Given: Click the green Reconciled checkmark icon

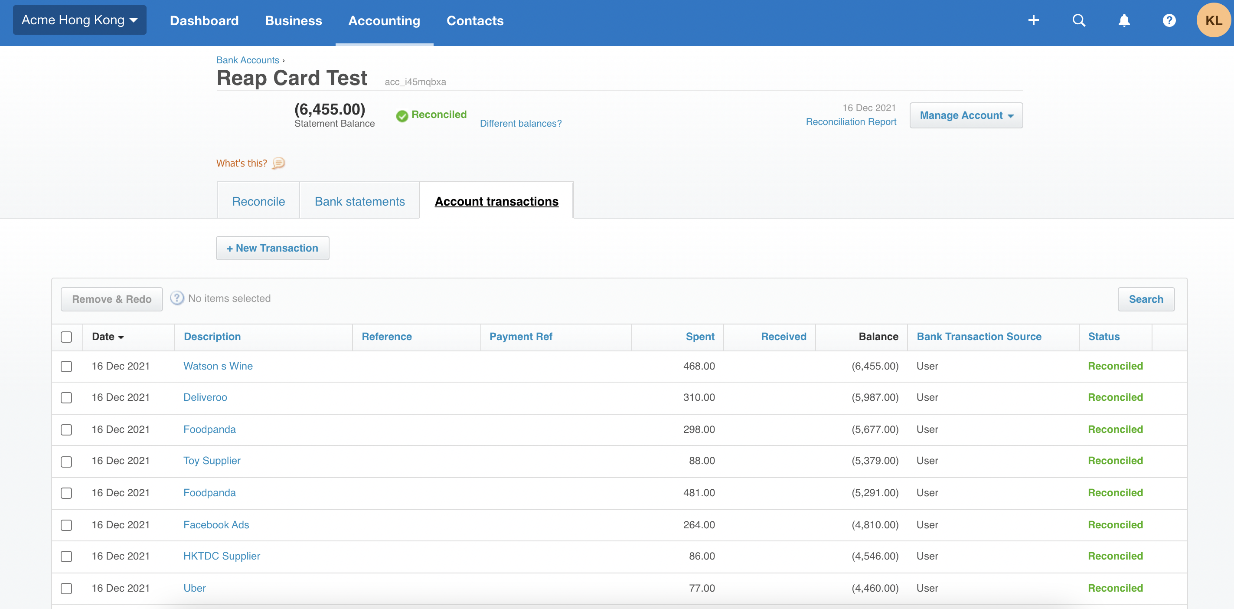Looking at the screenshot, I should (402, 115).
